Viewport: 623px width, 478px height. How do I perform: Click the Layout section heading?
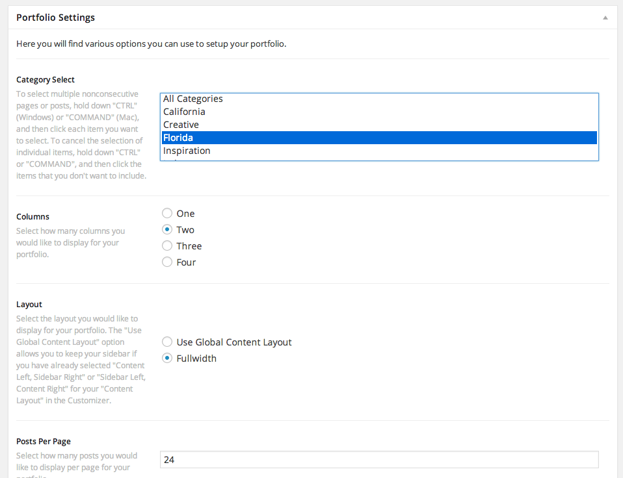coord(29,304)
